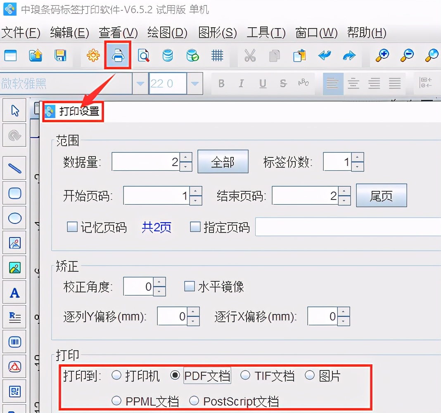Click the 尾页 button
The image size is (441, 413).
coord(381,195)
